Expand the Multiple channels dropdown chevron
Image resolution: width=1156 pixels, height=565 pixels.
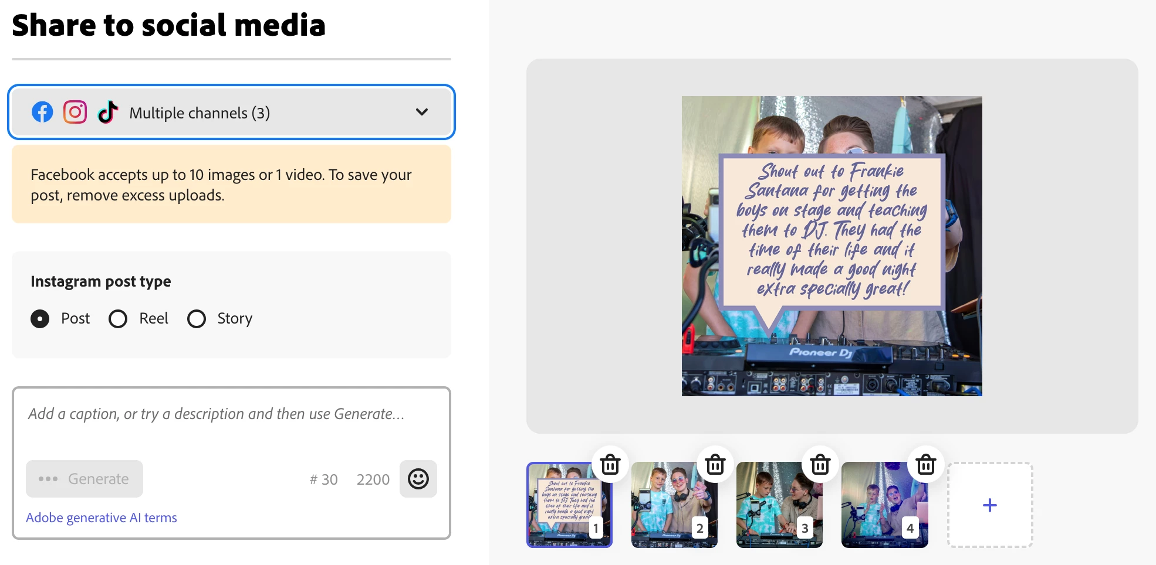point(422,112)
